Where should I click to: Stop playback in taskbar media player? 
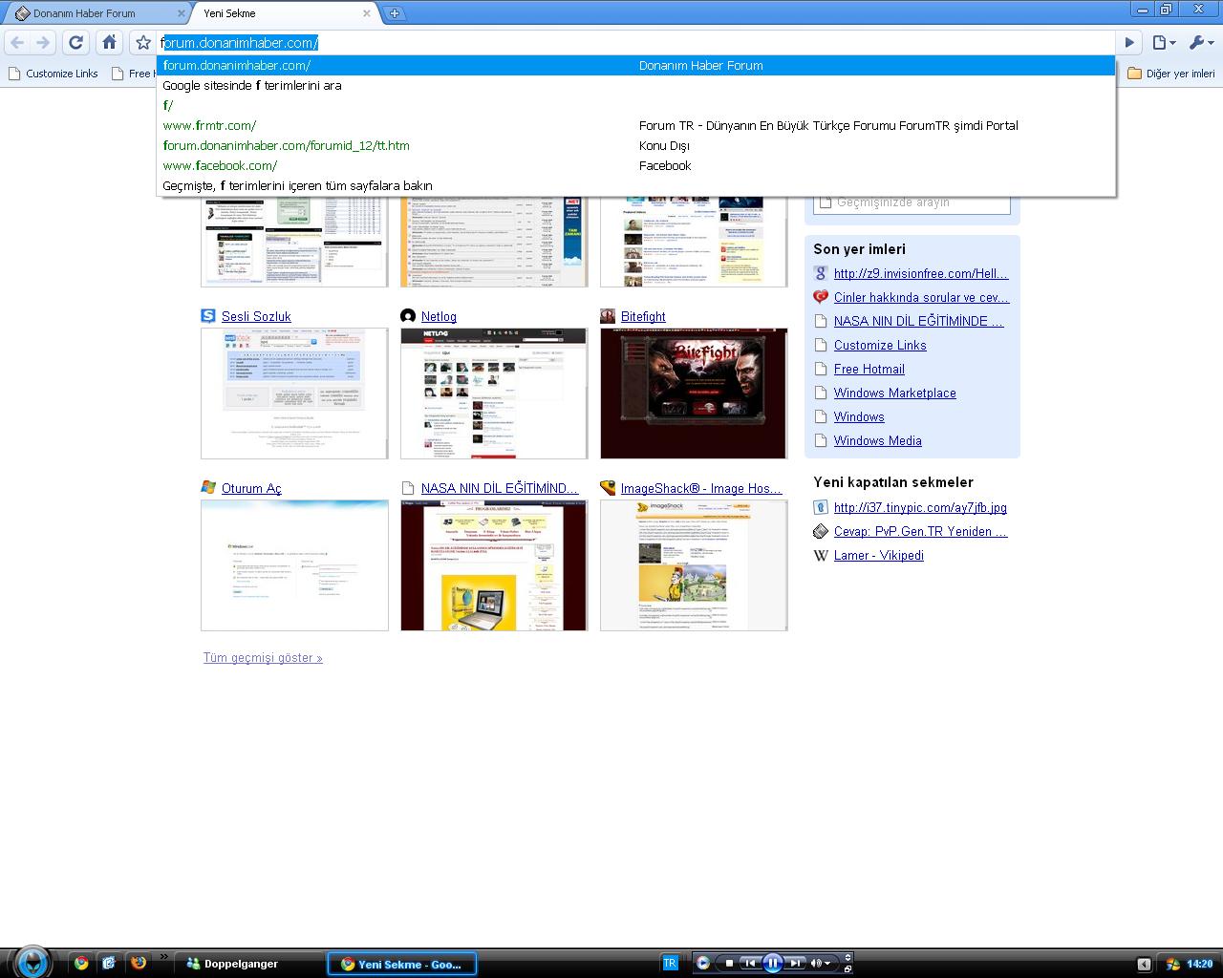tap(730, 963)
